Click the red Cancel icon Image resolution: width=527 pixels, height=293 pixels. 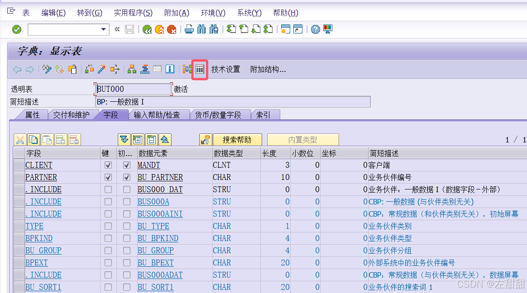172,29
